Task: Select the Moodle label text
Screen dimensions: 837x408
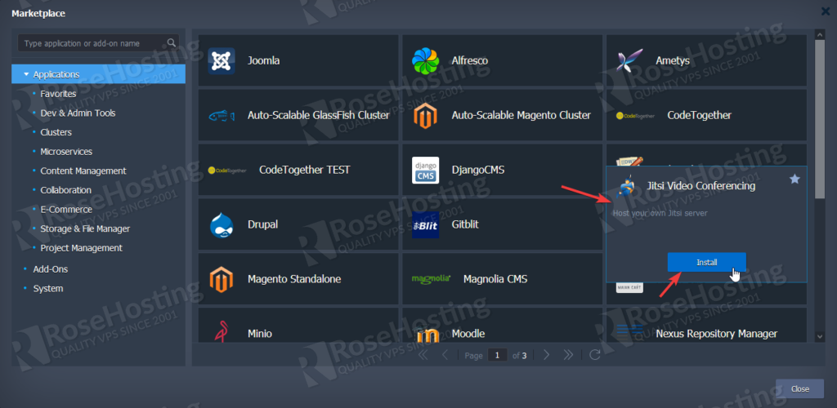Action: [468, 334]
